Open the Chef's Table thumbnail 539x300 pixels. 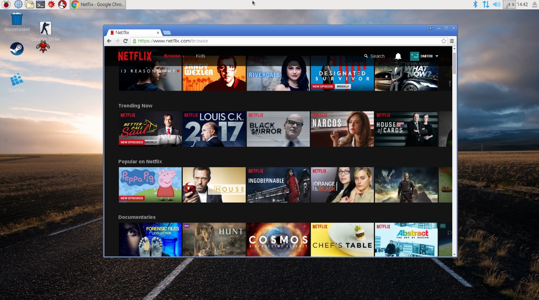click(342, 240)
